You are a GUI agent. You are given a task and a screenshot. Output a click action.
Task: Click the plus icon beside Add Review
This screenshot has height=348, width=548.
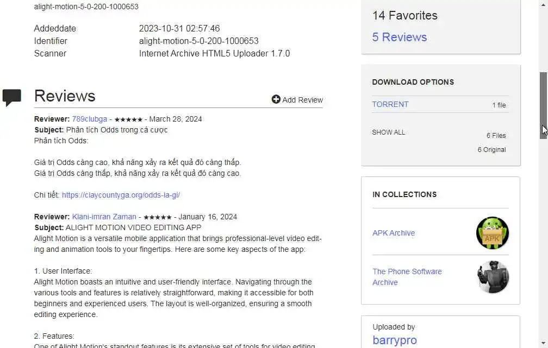pos(276,99)
